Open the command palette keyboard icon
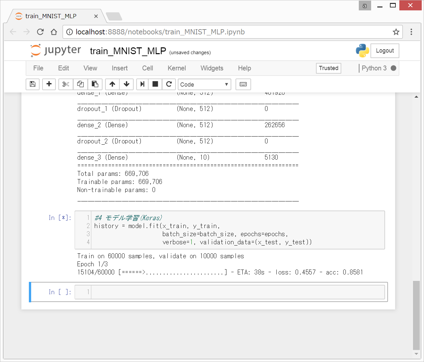This screenshot has width=424, height=362. pyautogui.click(x=243, y=84)
